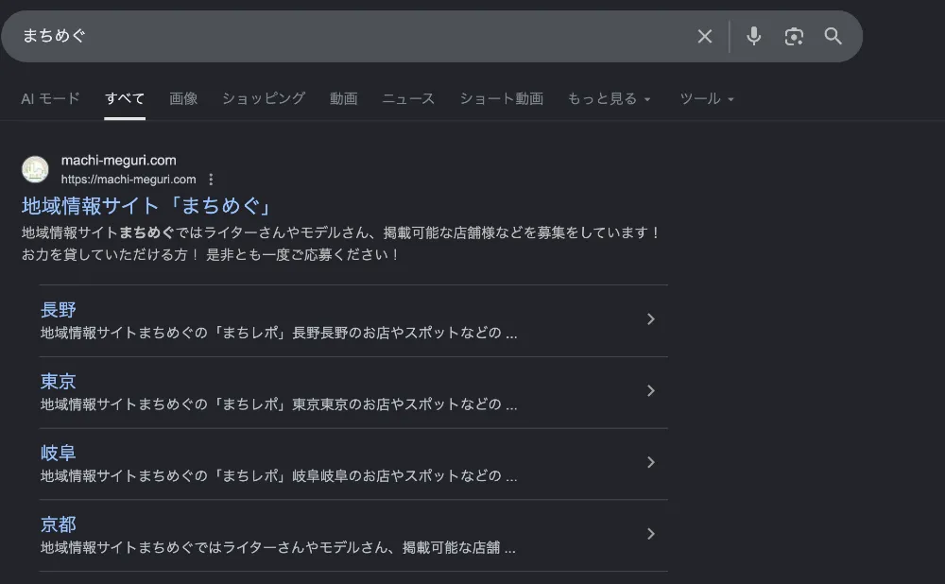
Task: Open the 長野 sitelink chevron arrow
Action: 651,319
